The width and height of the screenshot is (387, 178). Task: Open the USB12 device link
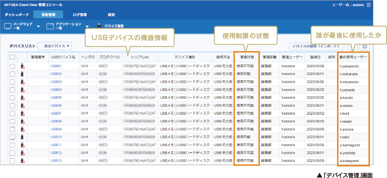[56, 153]
